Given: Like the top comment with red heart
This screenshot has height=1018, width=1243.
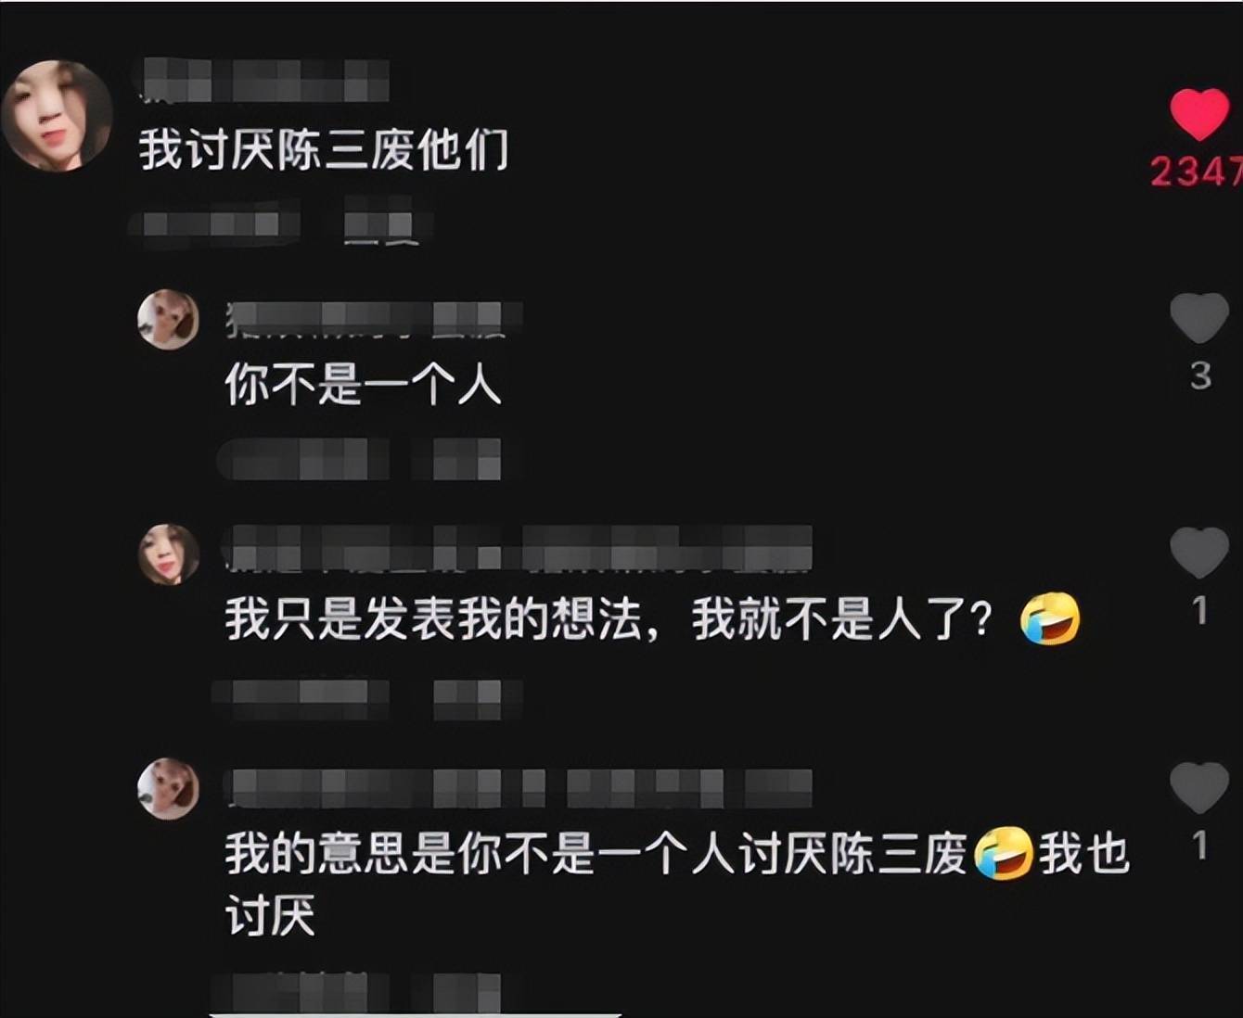Looking at the screenshot, I should 1198,115.
